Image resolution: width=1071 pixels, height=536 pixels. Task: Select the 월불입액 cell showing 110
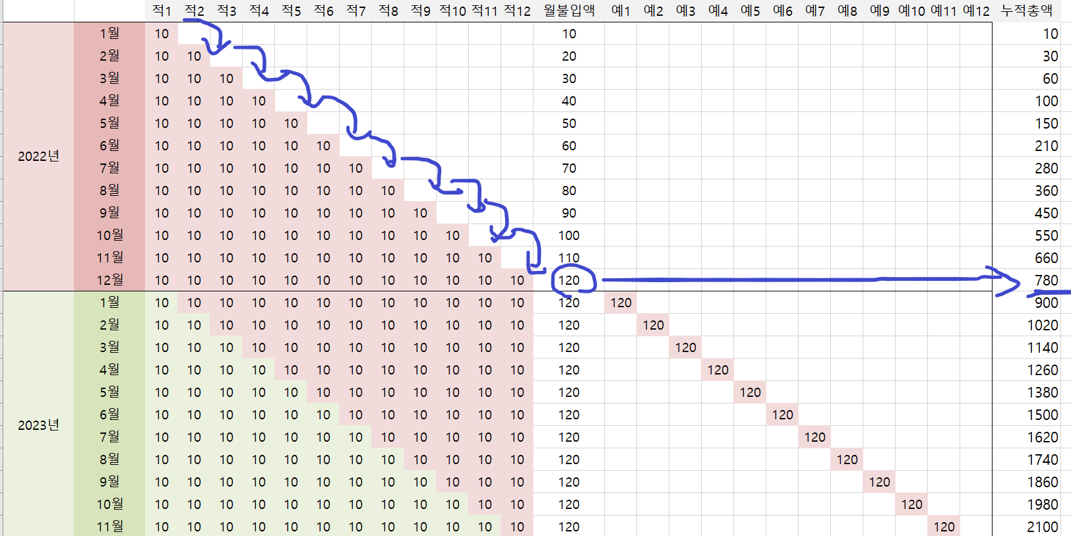(x=568, y=258)
